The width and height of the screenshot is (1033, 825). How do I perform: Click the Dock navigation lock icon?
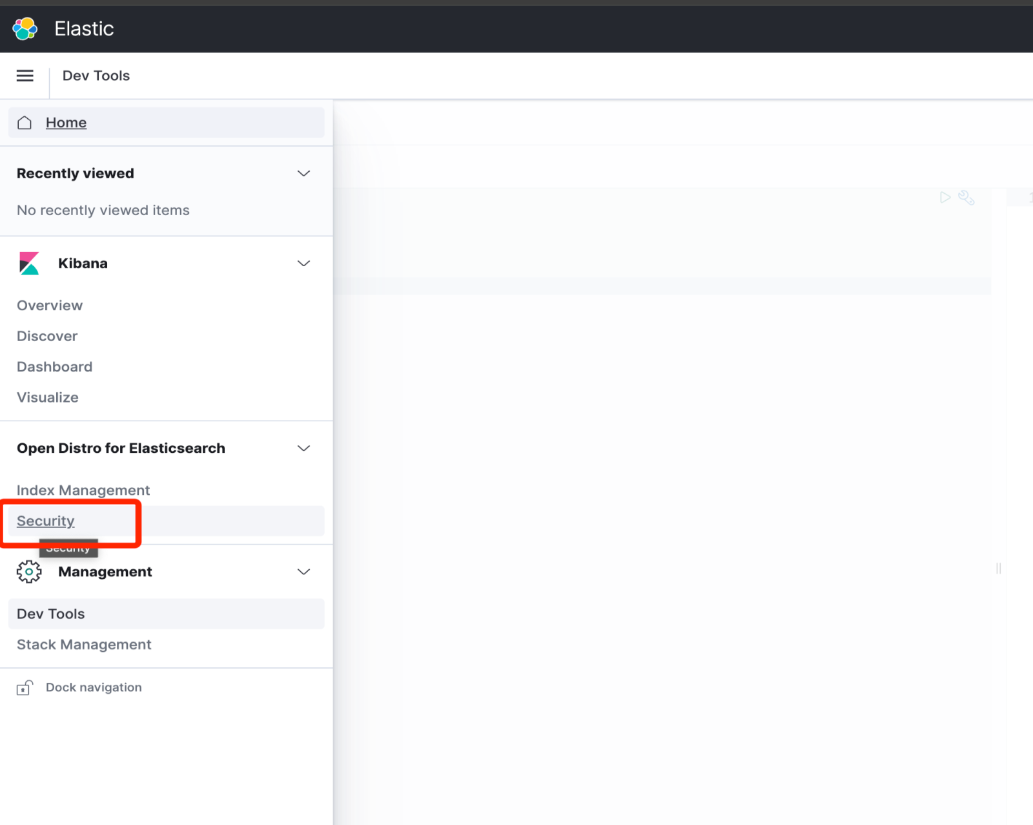[x=25, y=688]
